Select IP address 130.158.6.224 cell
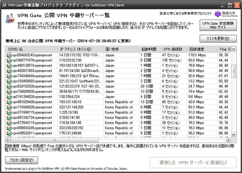The height and width of the screenshot is (173, 242). tap(69, 97)
